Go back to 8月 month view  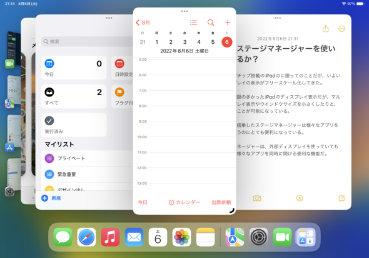(143, 23)
